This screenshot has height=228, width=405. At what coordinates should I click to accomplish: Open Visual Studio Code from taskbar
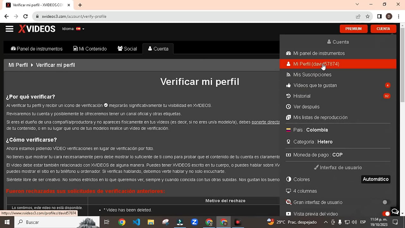(136, 222)
